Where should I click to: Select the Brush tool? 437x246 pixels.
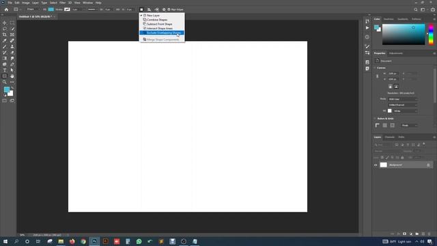pyautogui.click(x=5, y=46)
